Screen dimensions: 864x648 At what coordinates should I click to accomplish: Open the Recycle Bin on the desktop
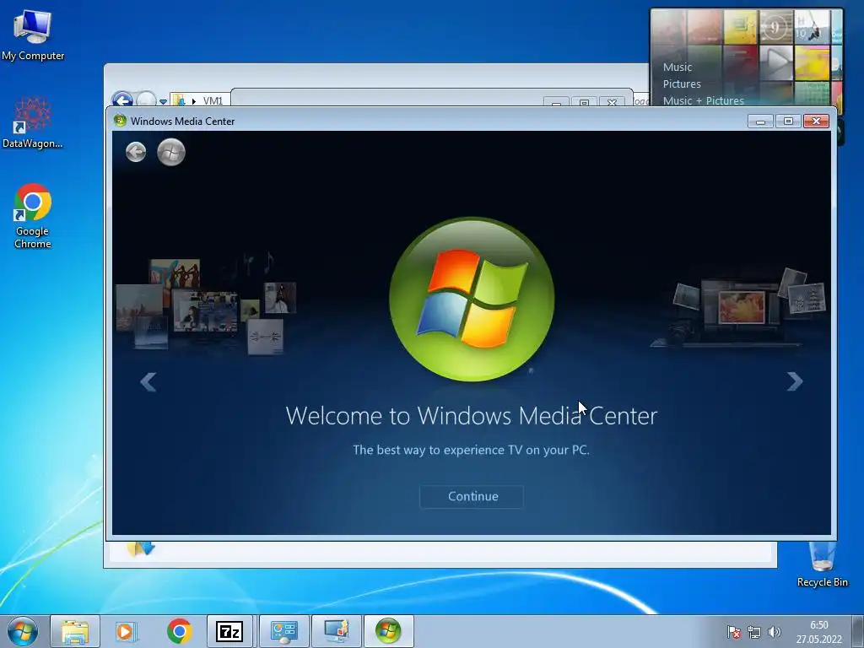point(822,564)
